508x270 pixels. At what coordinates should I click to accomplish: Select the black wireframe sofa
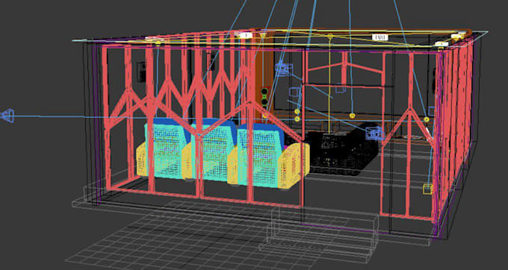point(340,151)
